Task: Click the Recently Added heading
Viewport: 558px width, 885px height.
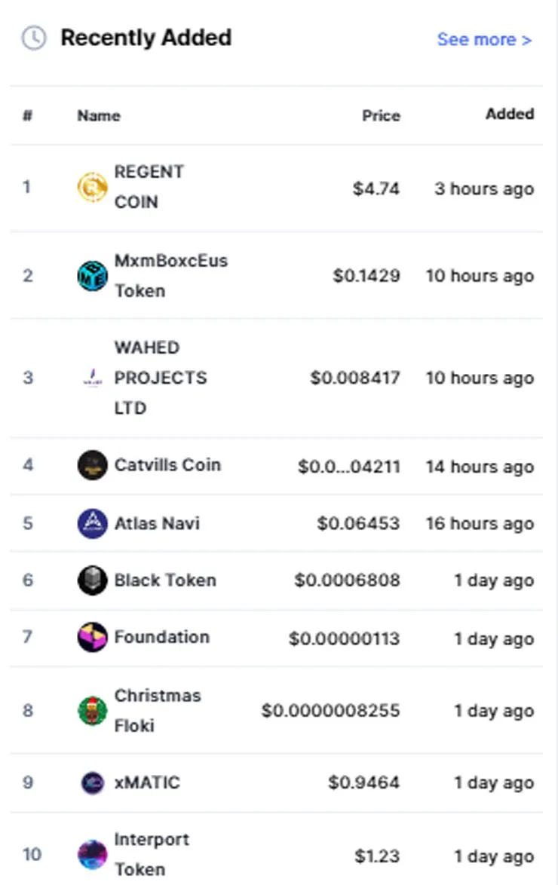Action: [x=146, y=38]
